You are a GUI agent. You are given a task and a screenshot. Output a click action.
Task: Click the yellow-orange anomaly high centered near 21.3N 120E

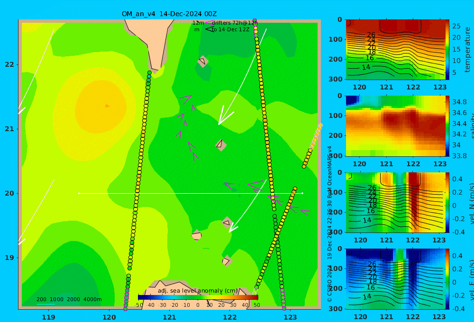pos(100,107)
